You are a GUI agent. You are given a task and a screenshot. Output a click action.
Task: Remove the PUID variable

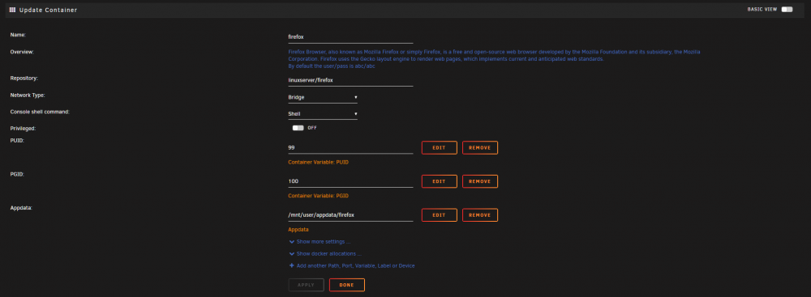[x=480, y=148]
